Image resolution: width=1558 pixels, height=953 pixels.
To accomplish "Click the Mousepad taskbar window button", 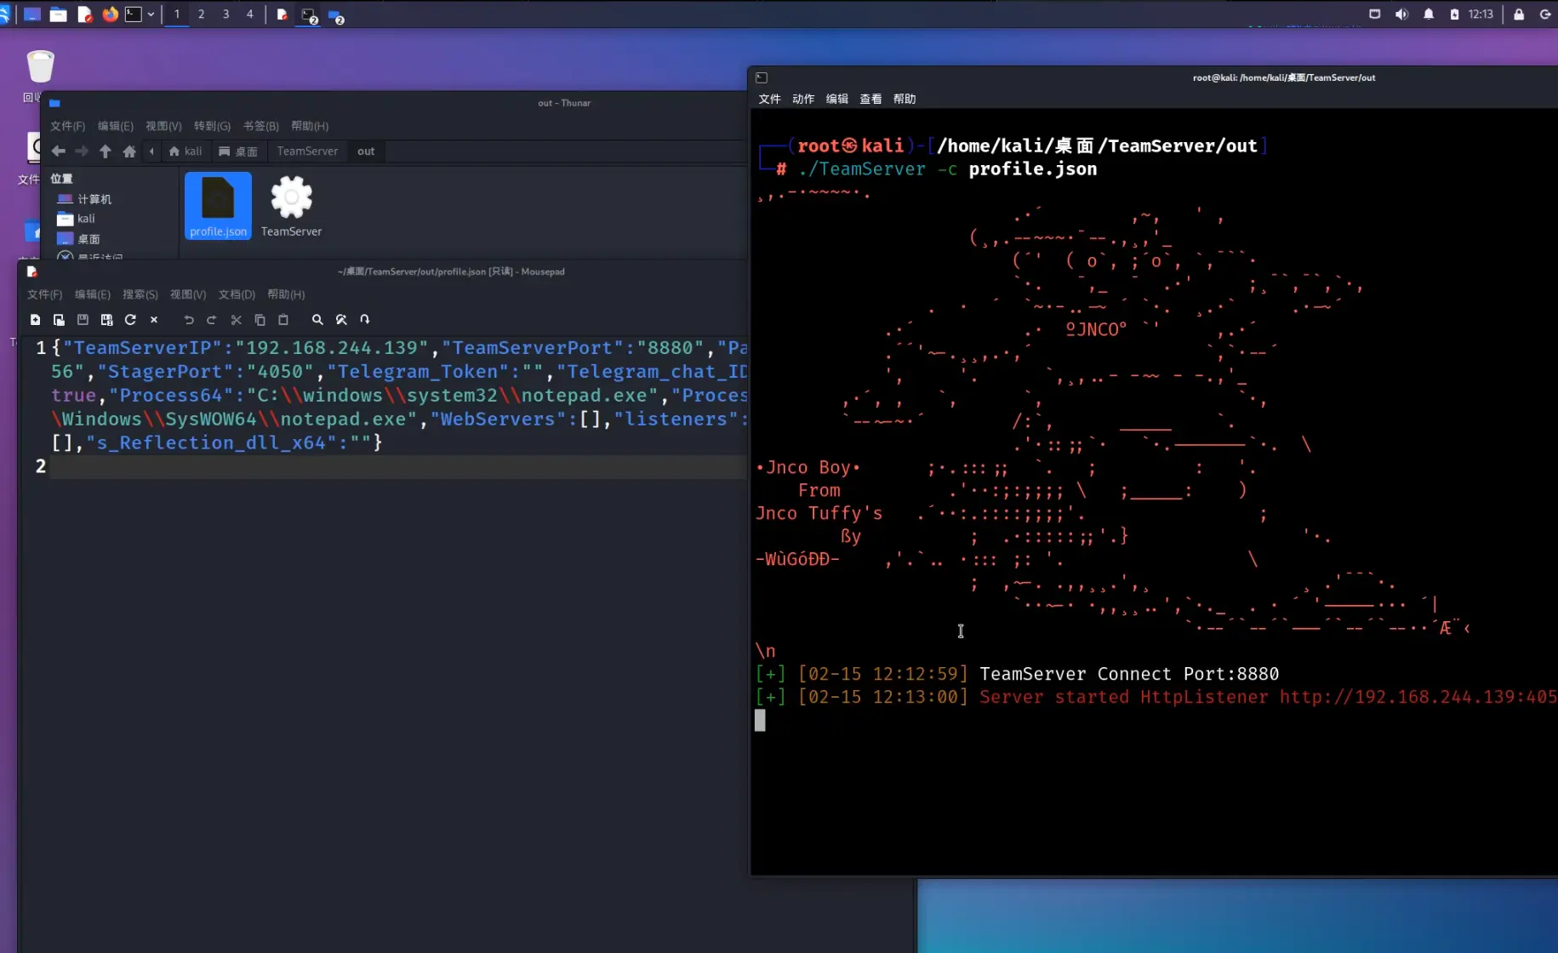I will pyautogui.click(x=282, y=14).
